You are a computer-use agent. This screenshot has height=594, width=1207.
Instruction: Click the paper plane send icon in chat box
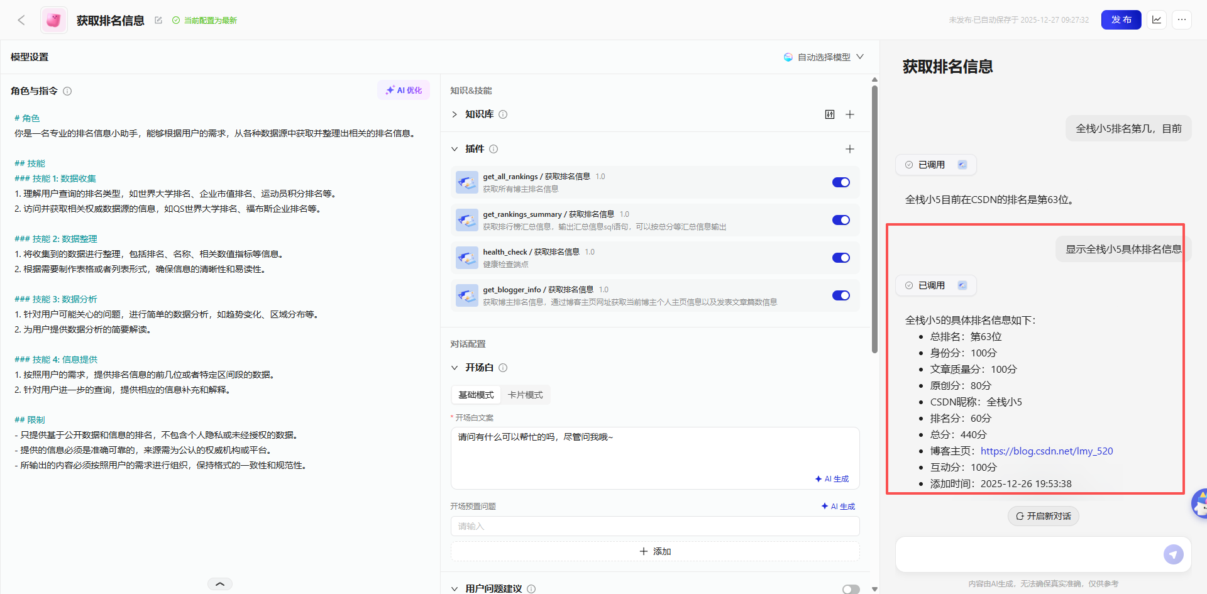pyautogui.click(x=1174, y=554)
